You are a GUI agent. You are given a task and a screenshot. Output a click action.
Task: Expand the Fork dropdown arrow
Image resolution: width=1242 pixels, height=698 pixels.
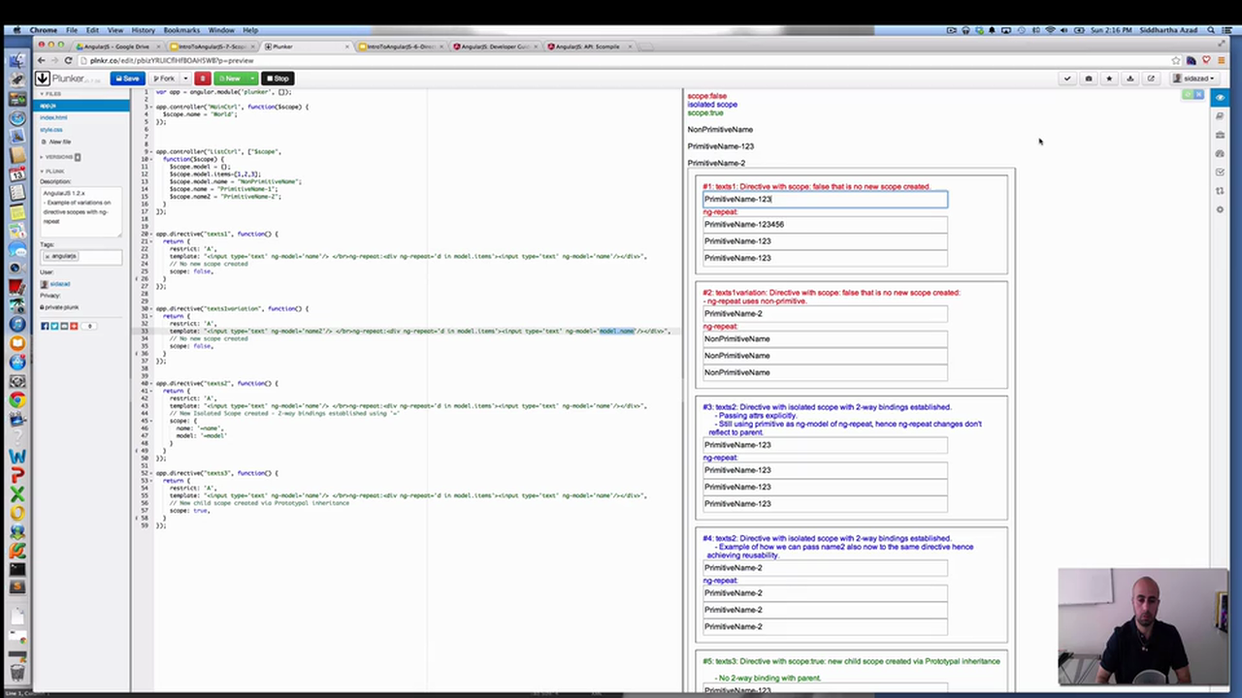[184, 79]
